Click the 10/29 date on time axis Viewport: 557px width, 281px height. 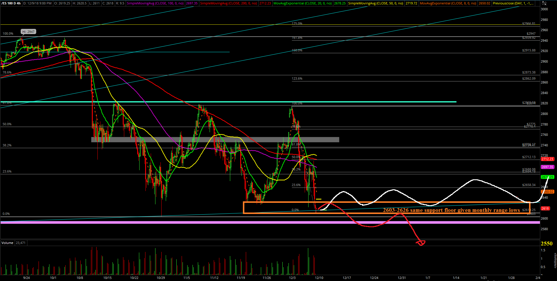pos(161,278)
